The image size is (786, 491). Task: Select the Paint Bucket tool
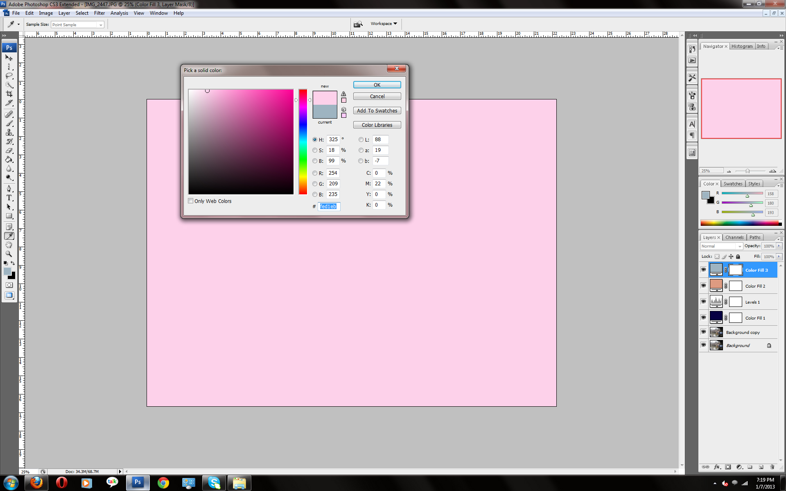click(x=9, y=159)
